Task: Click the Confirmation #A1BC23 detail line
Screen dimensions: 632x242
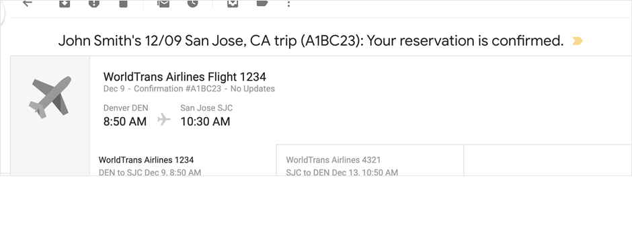Action: click(189, 89)
